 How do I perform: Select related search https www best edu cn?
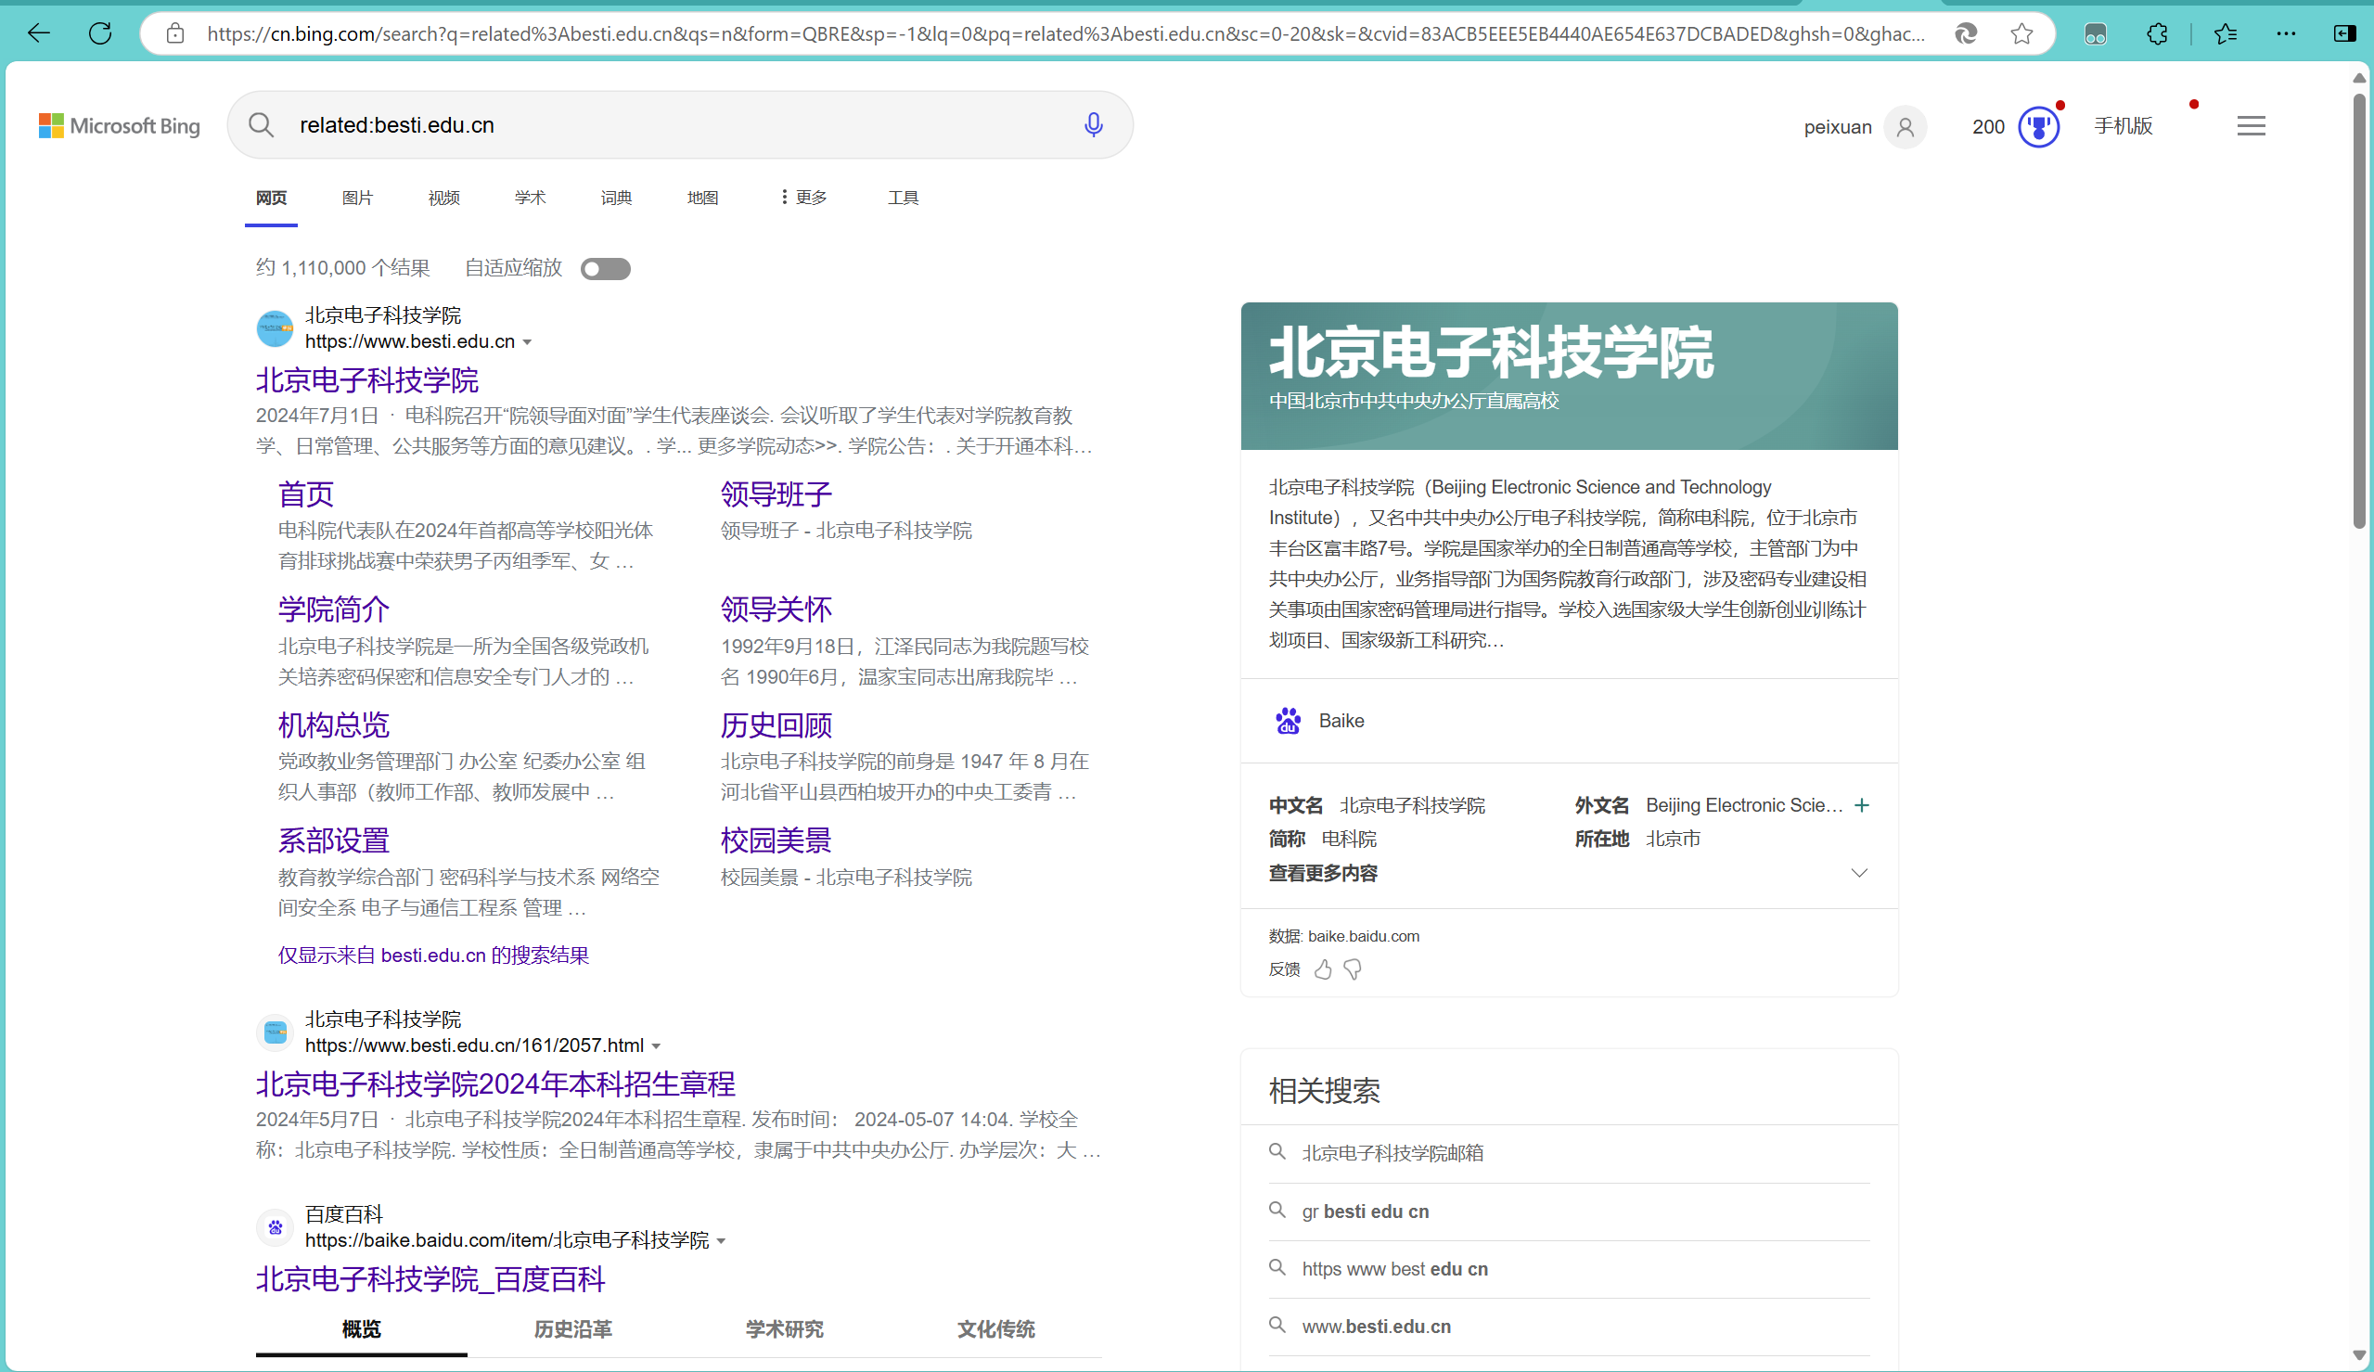pos(1395,1269)
